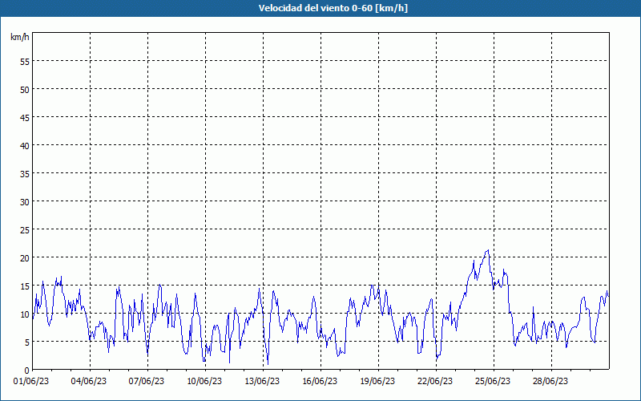Click the y-axis label '35'
The height and width of the screenshot is (401, 641).
25,174
